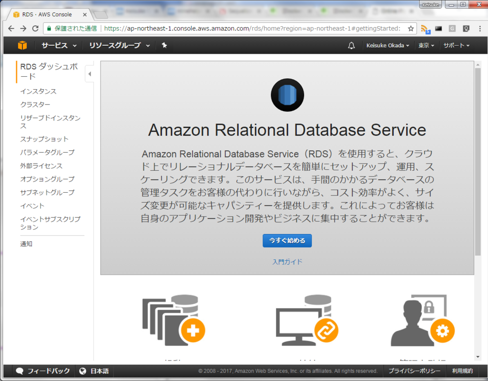Open a new browser tab
This screenshot has height=381, width=488.
[101, 15]
